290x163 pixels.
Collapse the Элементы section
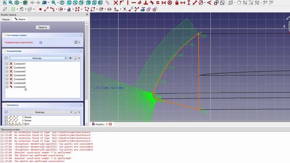click(81, 105)
